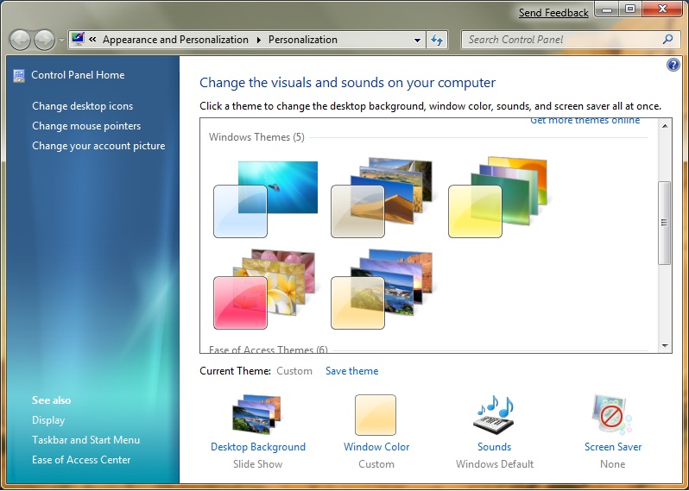This screenshot has width=689, height=491.
Task: Open the Window Color link
Action: pyautogui.click(x=376, y=447)
